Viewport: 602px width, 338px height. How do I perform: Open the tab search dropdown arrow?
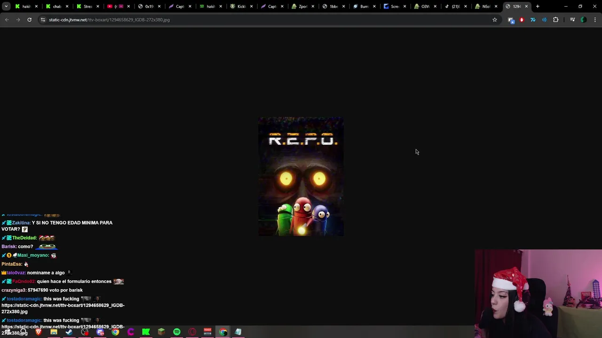[x=6, y=6]
